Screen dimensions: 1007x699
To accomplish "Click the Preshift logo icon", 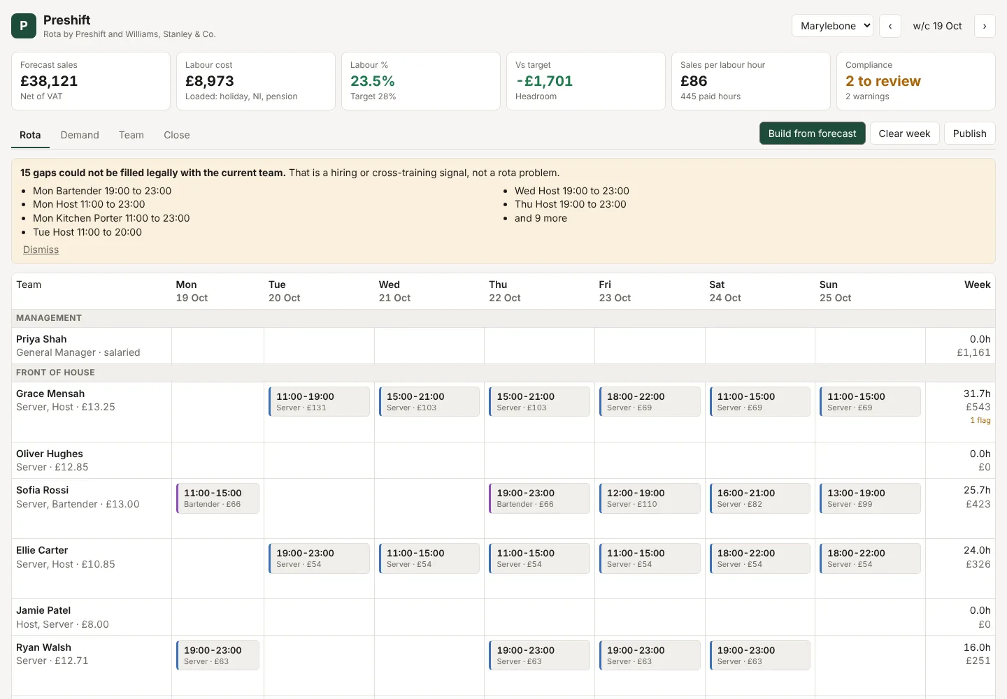I will [24, 26].
